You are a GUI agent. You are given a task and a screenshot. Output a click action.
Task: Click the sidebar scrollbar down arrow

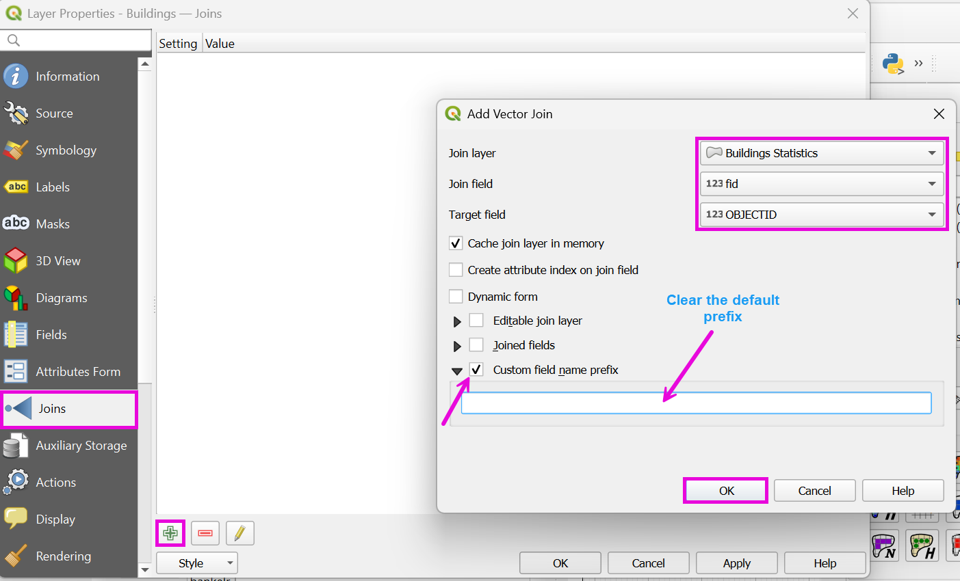[144, 569]
